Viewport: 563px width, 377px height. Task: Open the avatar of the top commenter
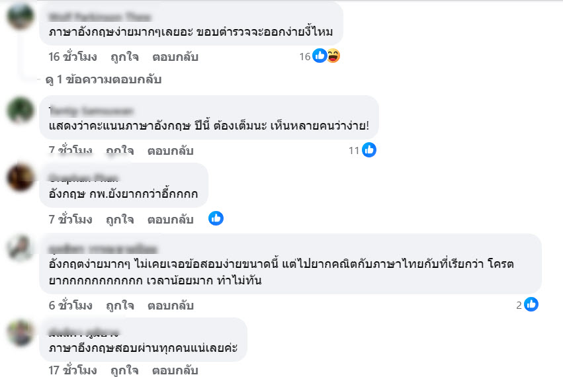coord(21,16)
